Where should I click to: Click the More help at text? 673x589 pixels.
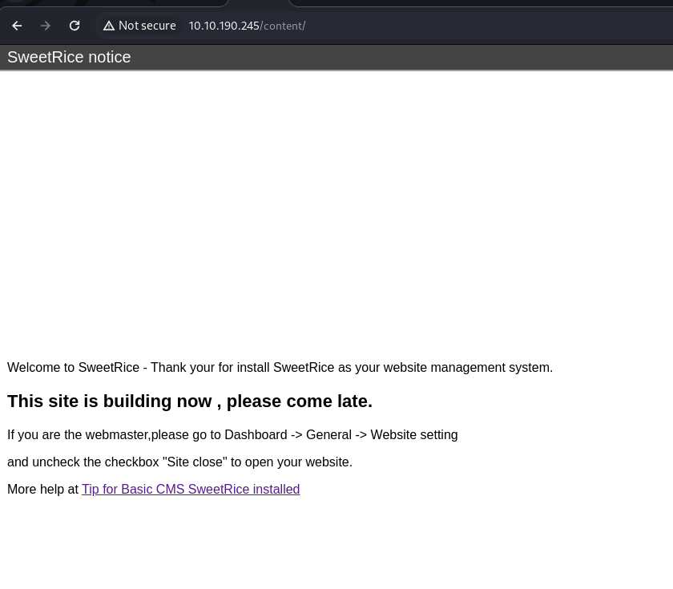[x=43, y=489]
